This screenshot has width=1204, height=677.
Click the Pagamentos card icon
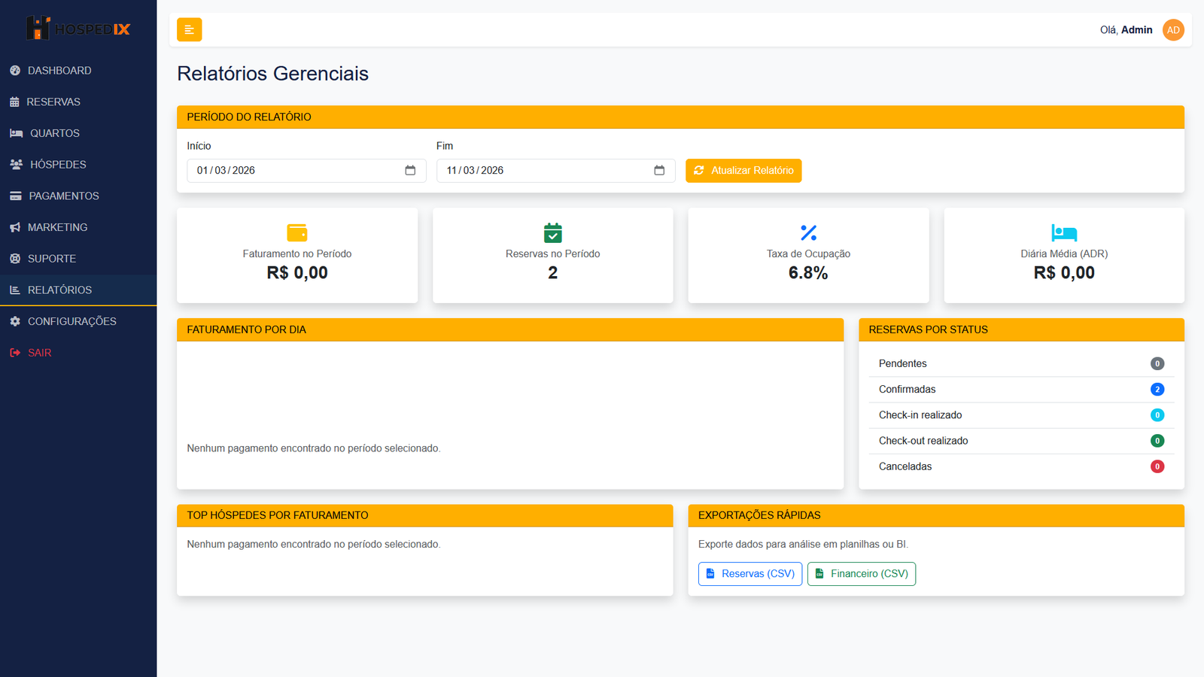point(16,196)
